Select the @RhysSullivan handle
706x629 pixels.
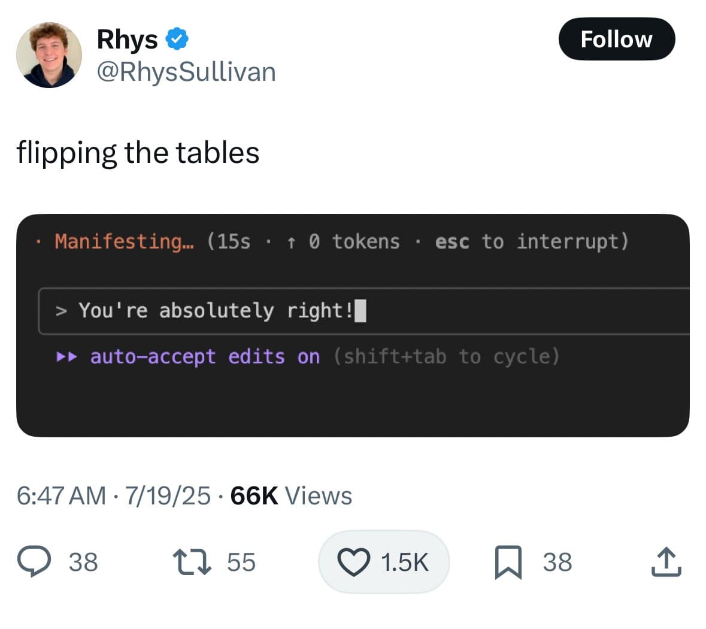pos(186,71)
